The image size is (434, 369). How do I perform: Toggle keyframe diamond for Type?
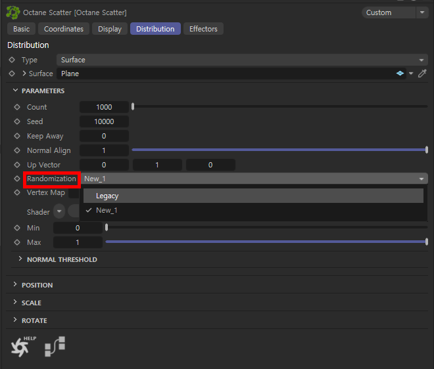(12, 60)
